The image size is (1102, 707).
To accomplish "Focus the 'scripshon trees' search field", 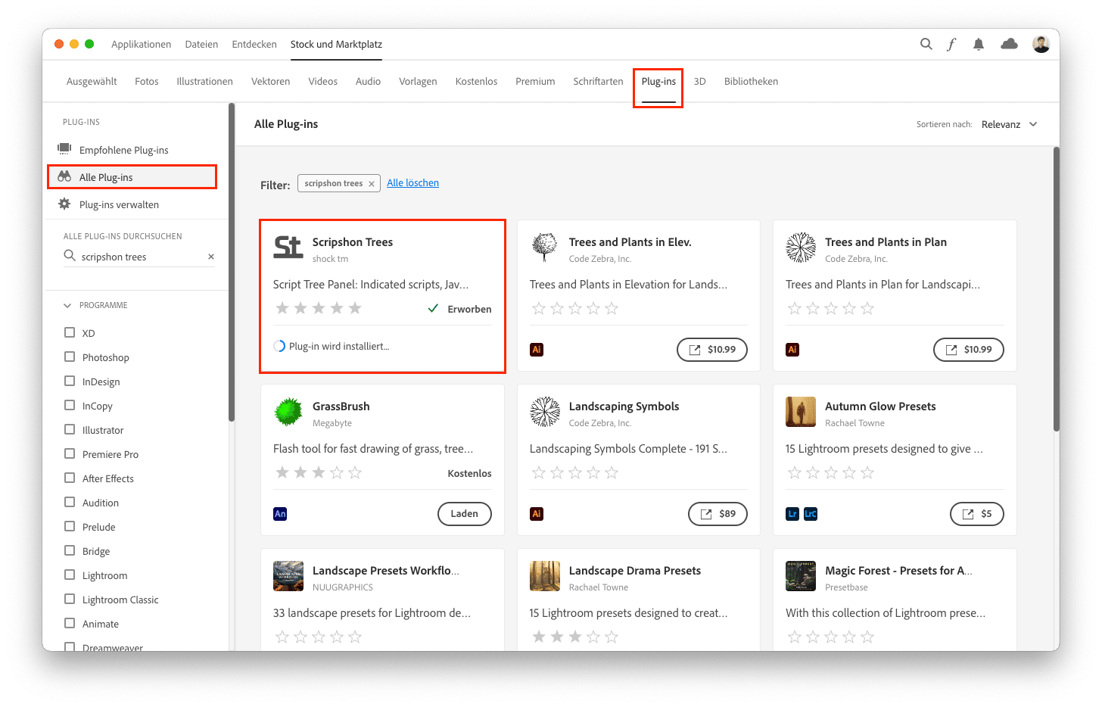I will click(140, 257).
